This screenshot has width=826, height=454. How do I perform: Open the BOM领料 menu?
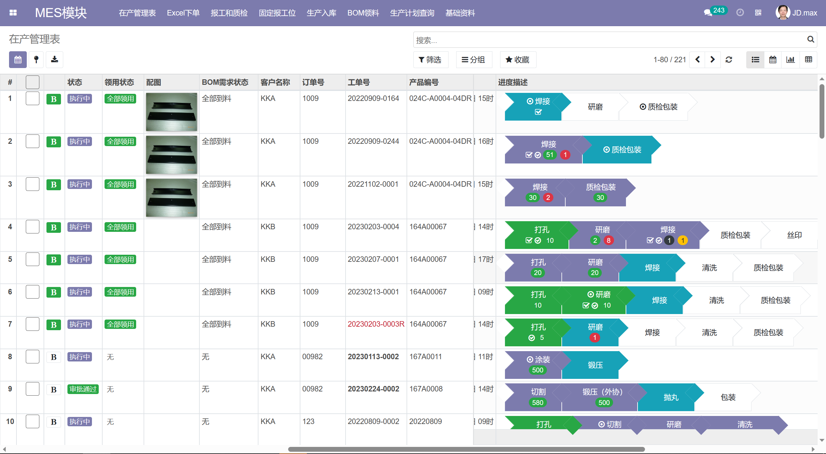tap(363, 13)
